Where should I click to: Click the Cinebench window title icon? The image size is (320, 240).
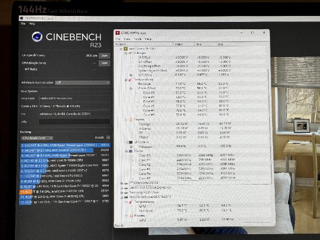tap(21, 18)
